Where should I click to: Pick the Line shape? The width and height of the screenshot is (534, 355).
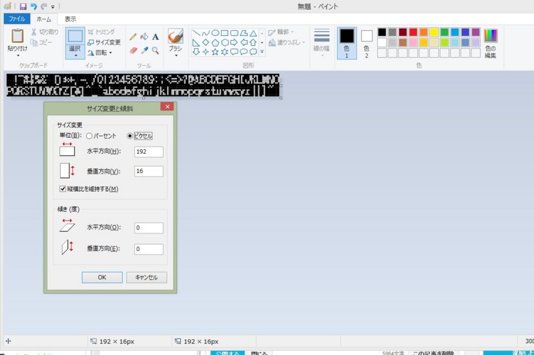(x=196, y=33)
